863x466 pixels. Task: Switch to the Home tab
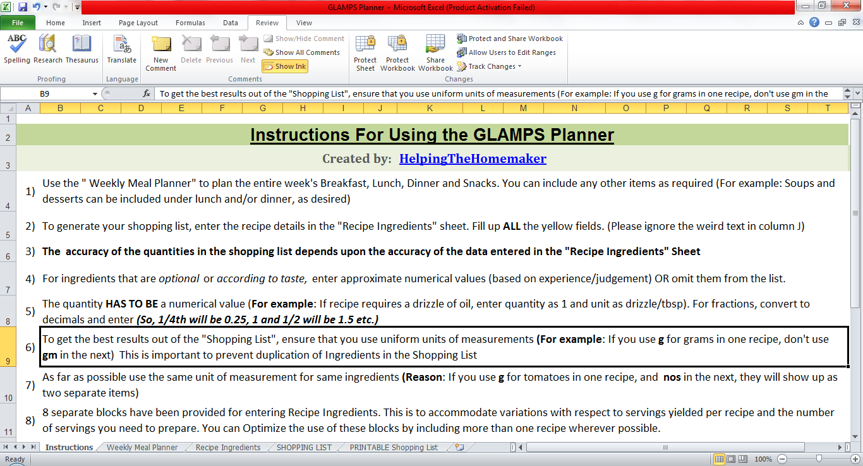56,23
